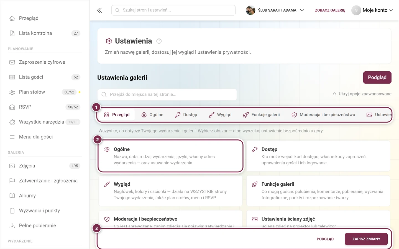Open Lista gości in the sidebar
Image resolution: width=399 pixels, height=249 pixels.
click(x=45, y=77)
